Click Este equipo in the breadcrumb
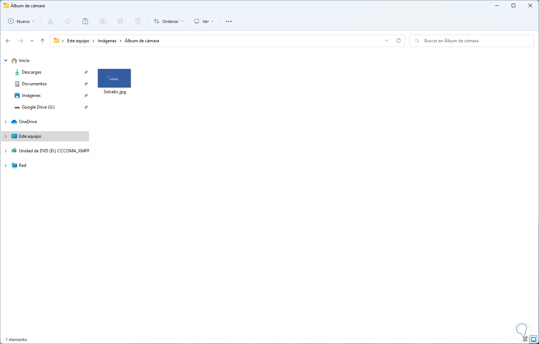 click(x=78, y=41)
